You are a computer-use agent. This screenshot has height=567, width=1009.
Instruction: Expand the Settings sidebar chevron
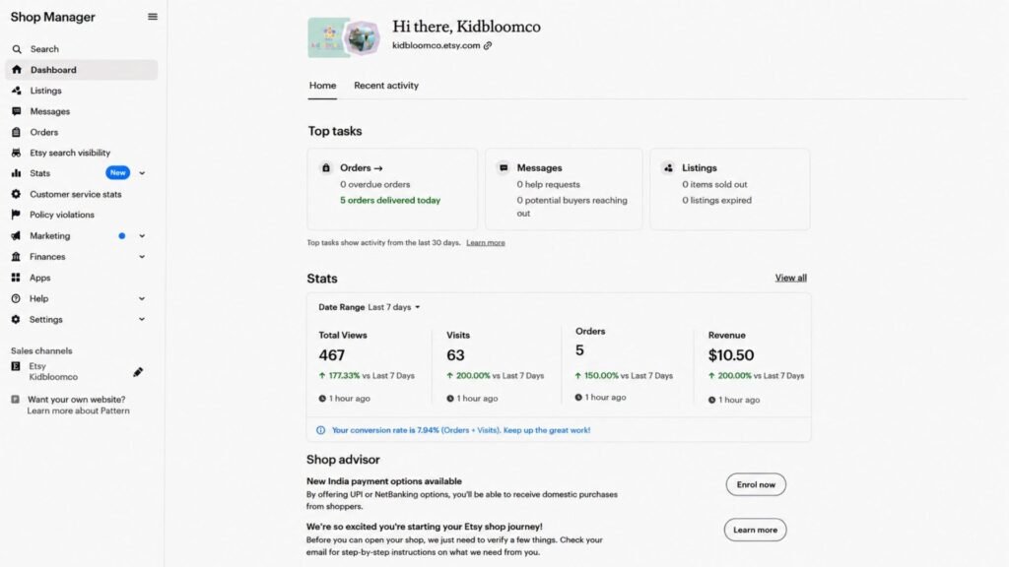tap(142, 320)
